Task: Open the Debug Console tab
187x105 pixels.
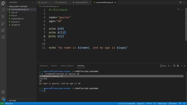Action: click(x=67, y=66)
